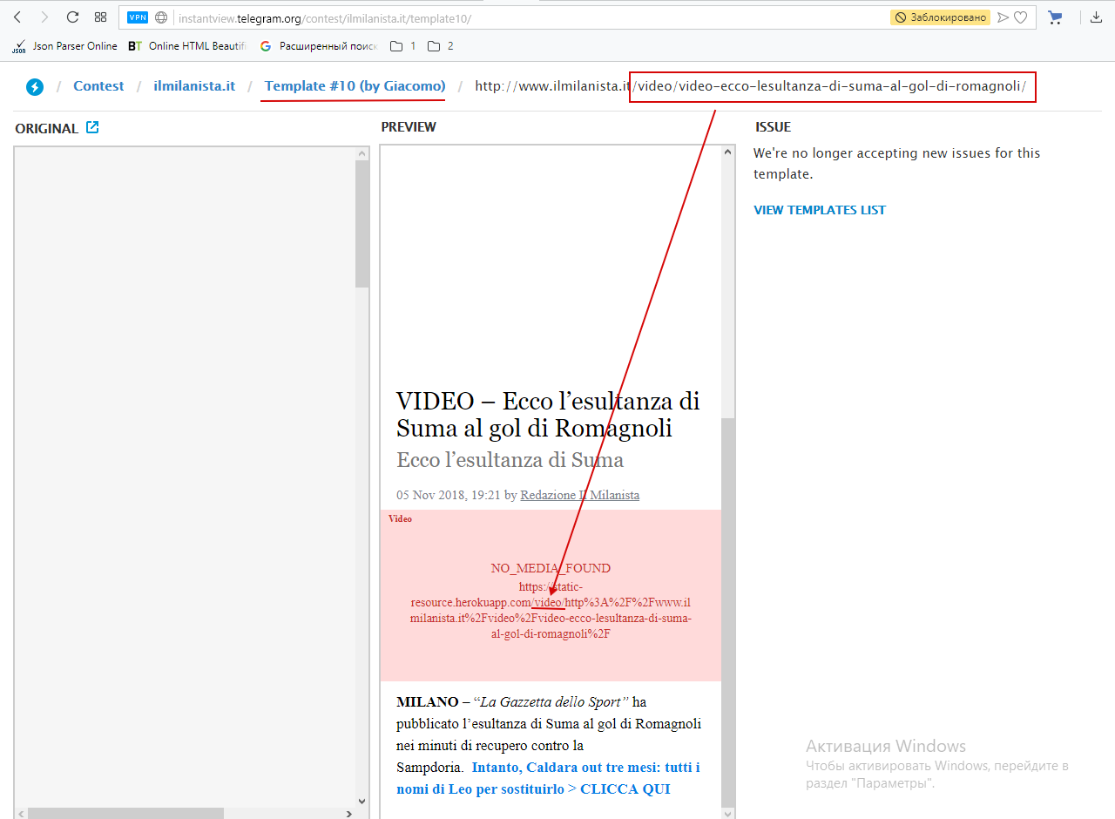Click Original panel horizontal scroll-left arrow
This screenshot has height=819, width=1115.
[21, 814]
